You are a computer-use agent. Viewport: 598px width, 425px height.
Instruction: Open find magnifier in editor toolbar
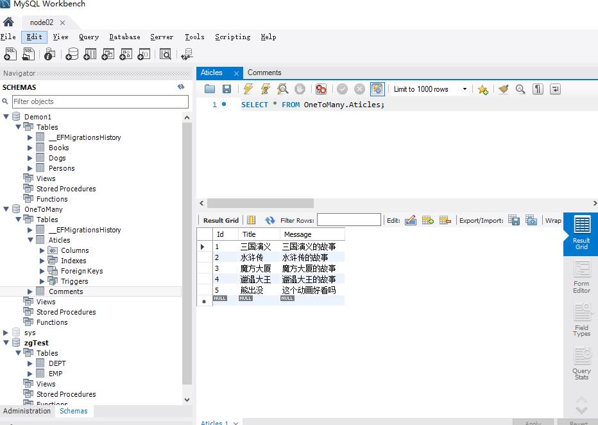click(520, 89)
